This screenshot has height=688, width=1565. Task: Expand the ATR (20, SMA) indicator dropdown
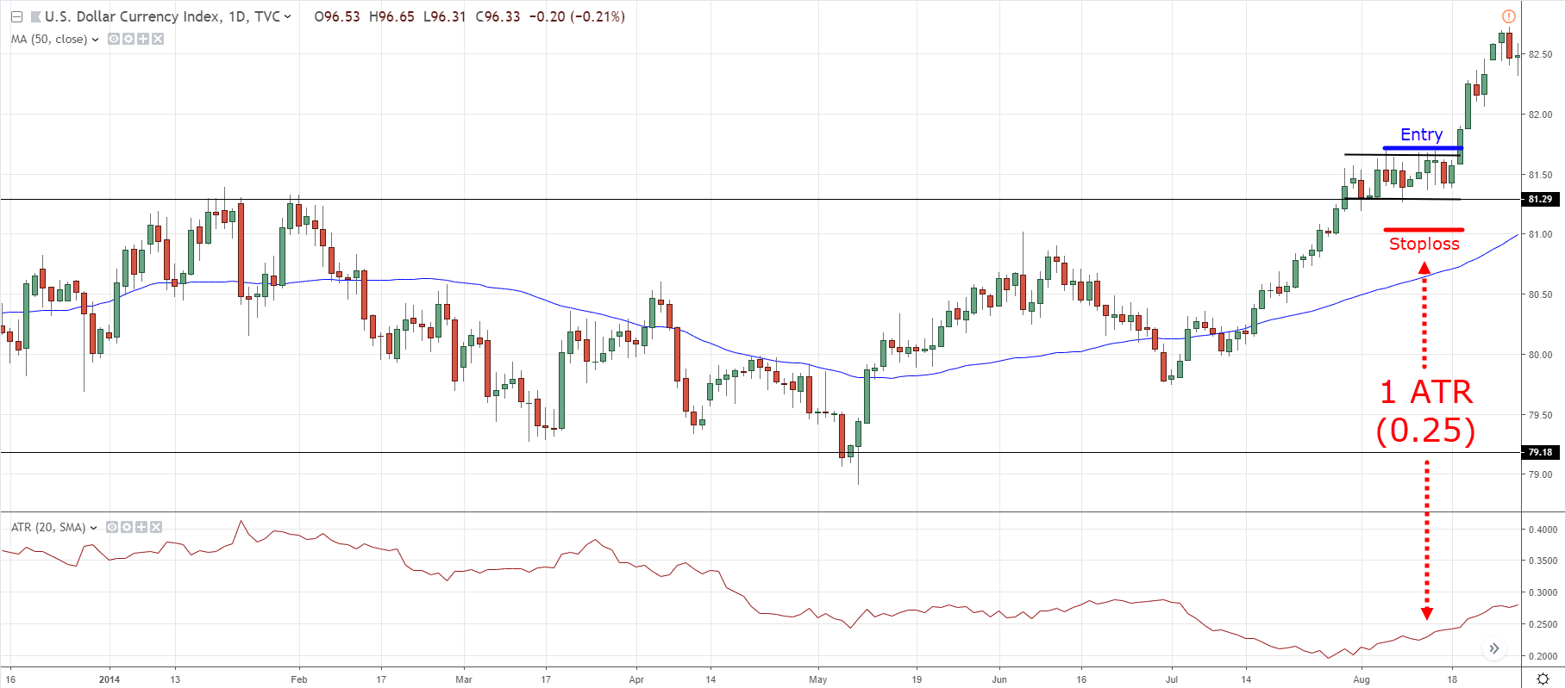[x=93, y=528]
